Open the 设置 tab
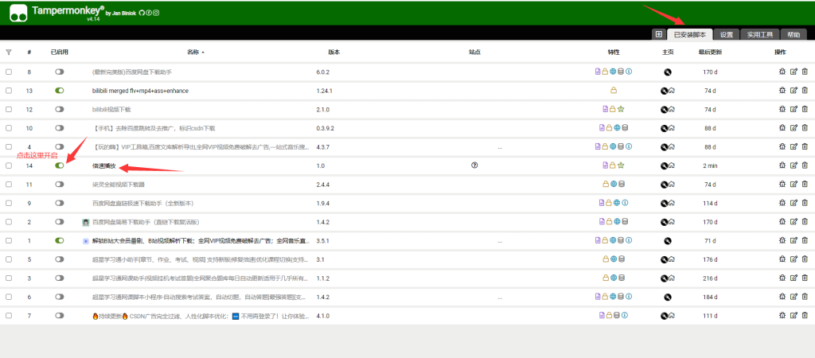Screen dimensions: 815x358 point(726,35)
